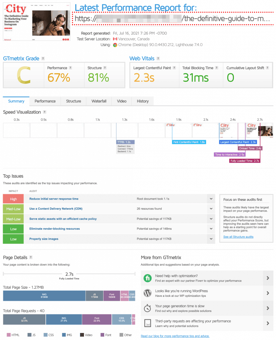Screen dimensions: 276x340
Task: Click the Fiverr optimization help icon
Action: click(x=148, y=278)
